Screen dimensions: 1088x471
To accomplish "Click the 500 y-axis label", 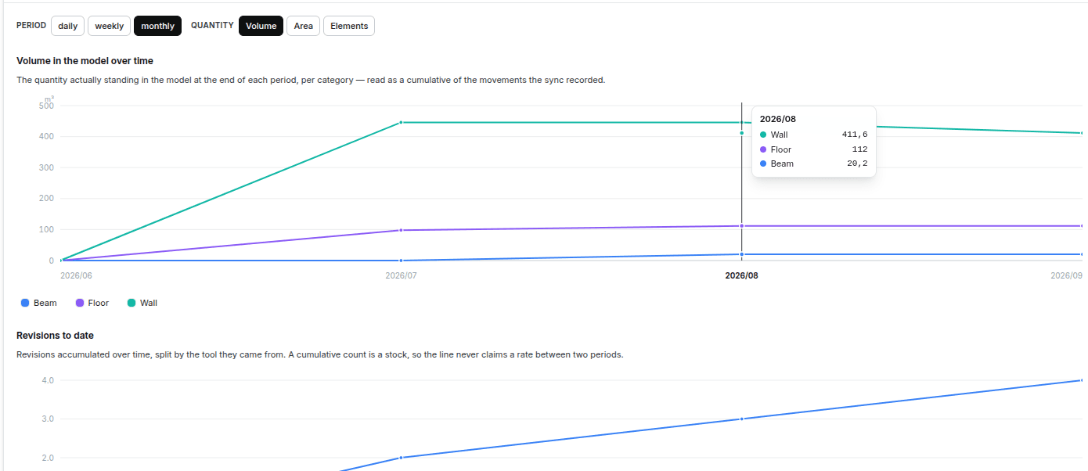I will 46,106.
